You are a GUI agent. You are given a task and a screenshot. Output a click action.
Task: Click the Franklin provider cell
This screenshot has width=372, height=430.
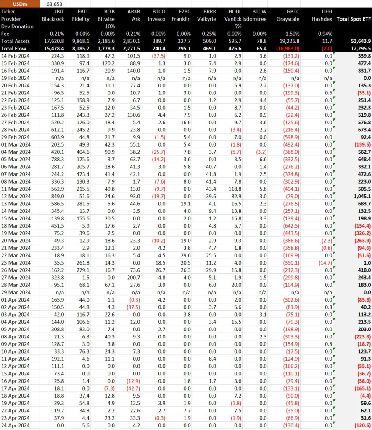(181, 19)
